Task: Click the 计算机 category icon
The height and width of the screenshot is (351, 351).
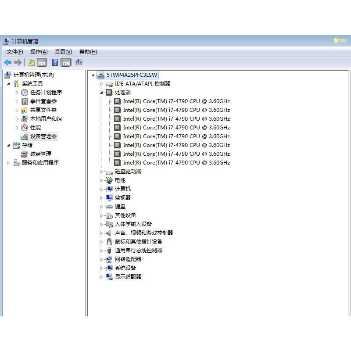Action: click(109, 189)
